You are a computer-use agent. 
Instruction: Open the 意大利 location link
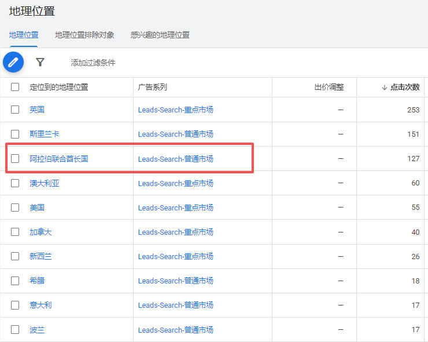40,305
